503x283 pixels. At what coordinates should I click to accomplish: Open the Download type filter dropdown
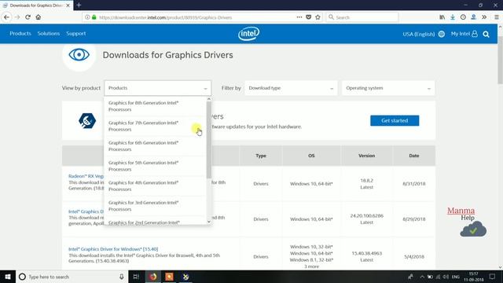291,88
